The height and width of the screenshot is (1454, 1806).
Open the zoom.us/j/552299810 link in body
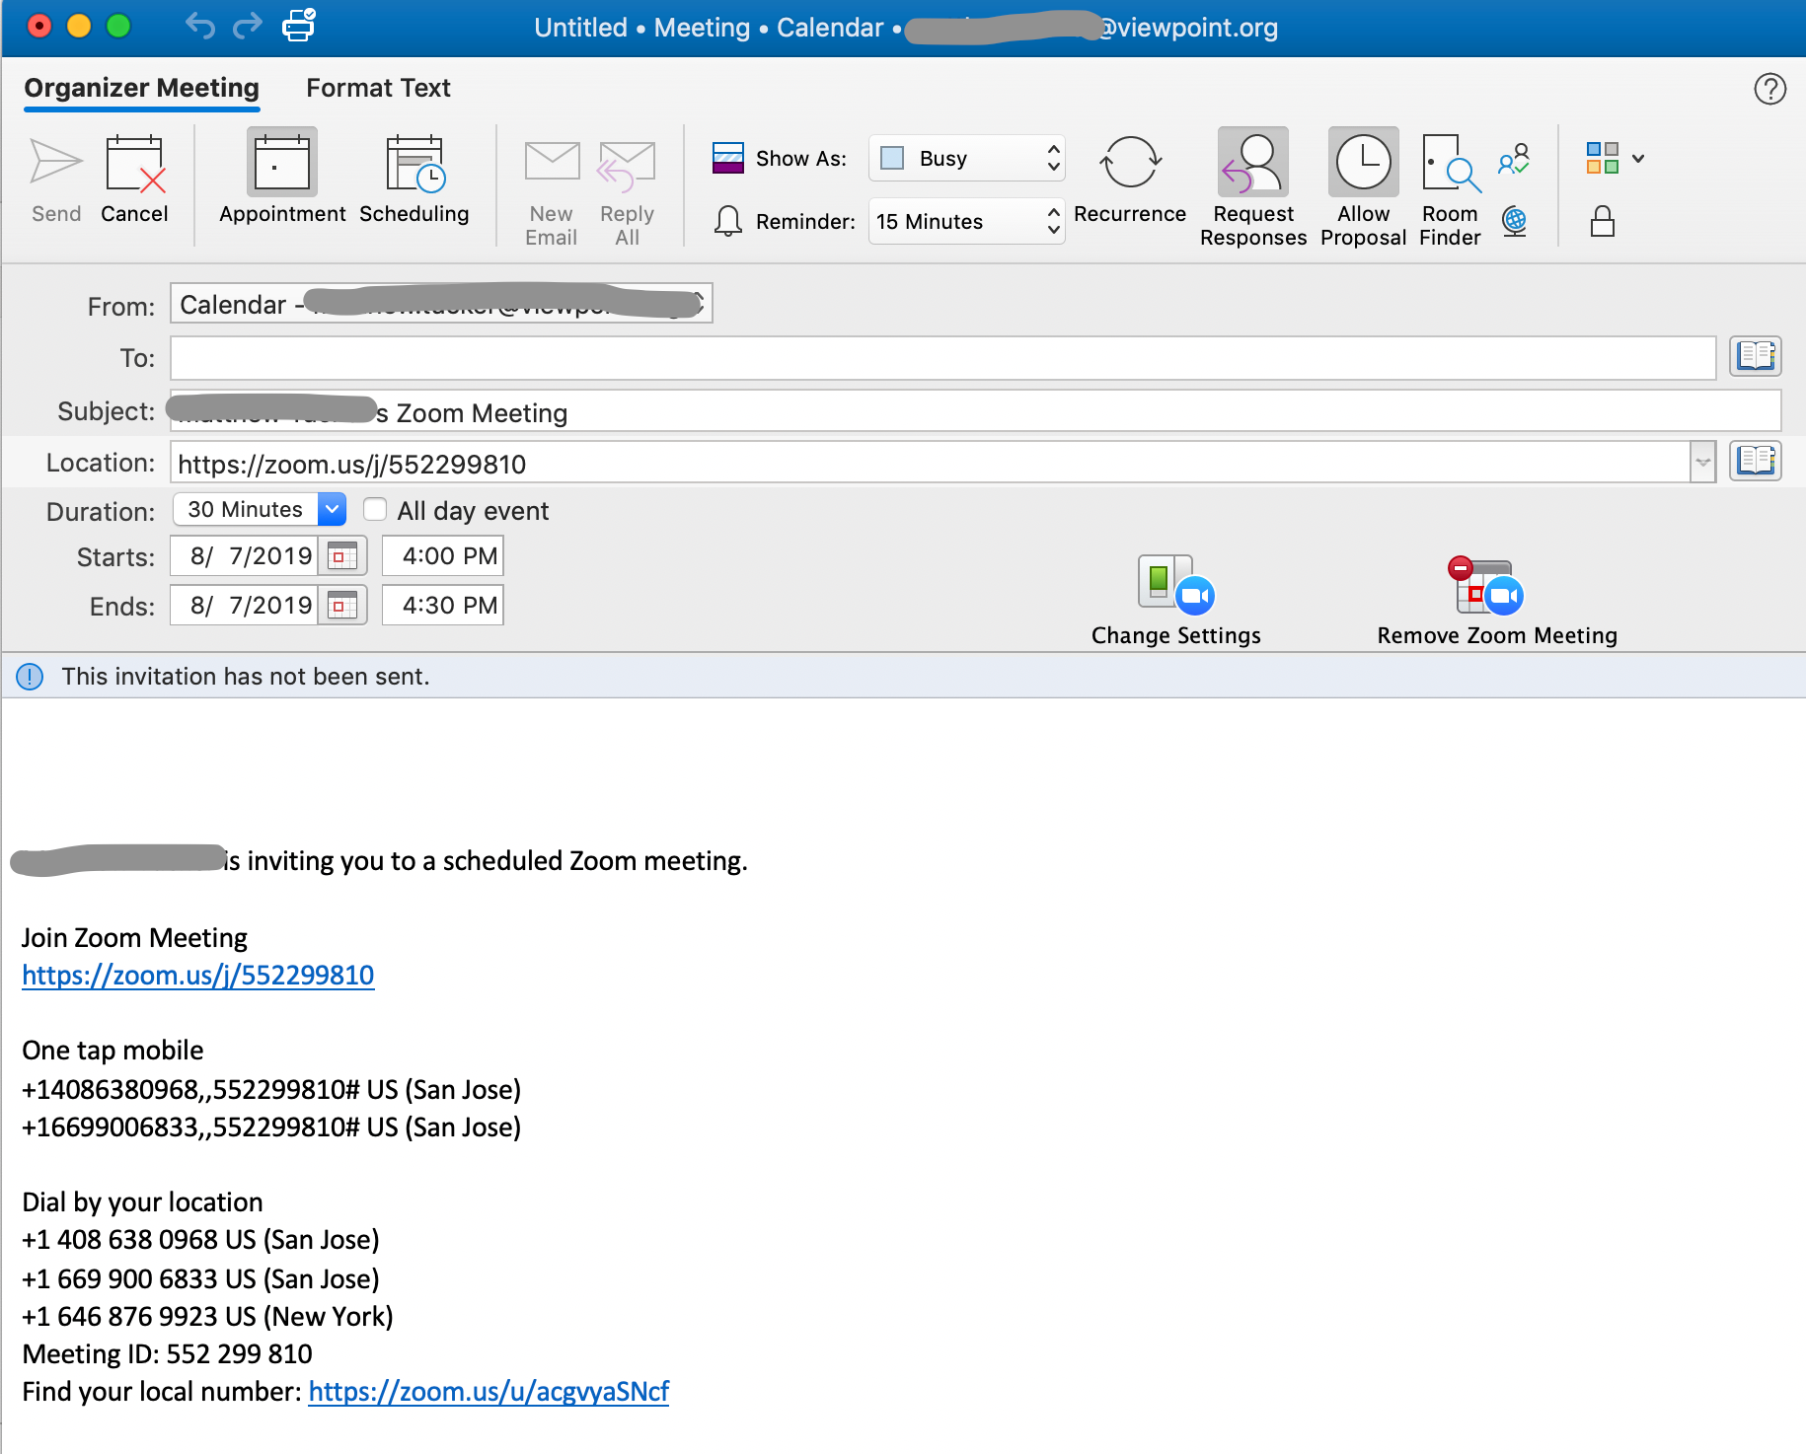pos(198,976)
